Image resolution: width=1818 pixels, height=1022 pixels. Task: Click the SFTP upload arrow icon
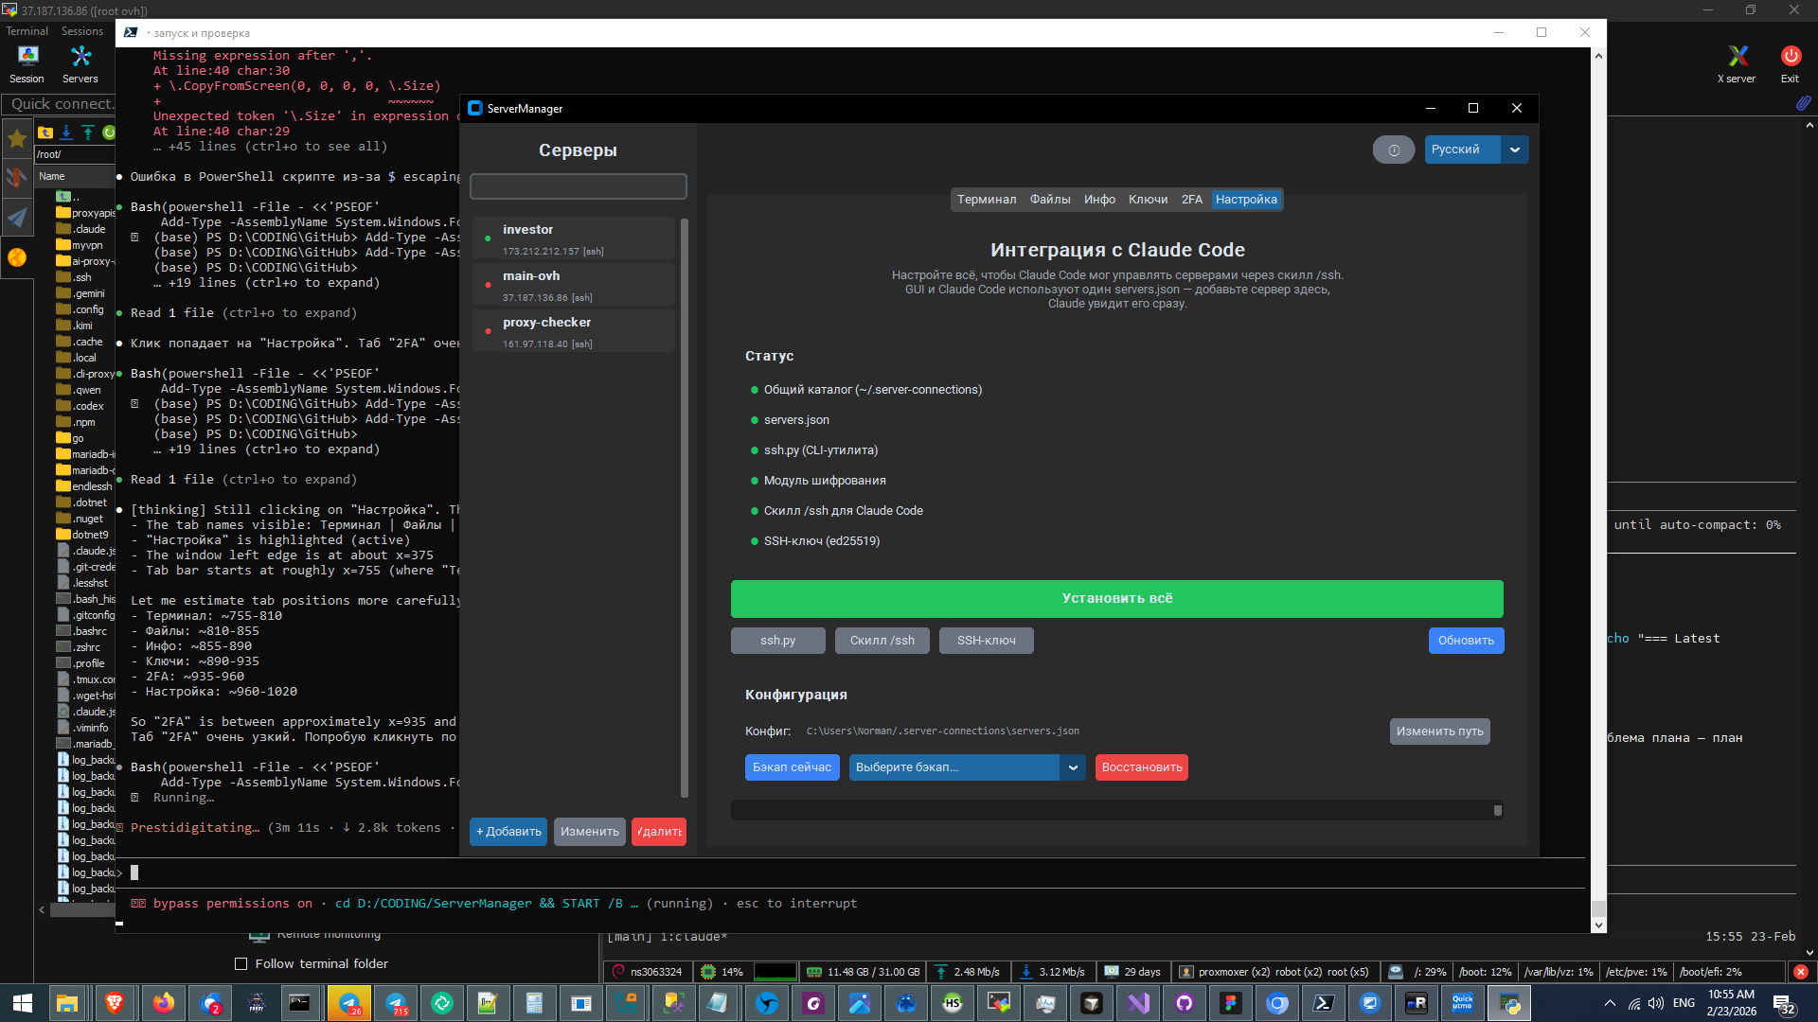pyautogui.click(x=88, y=132)
